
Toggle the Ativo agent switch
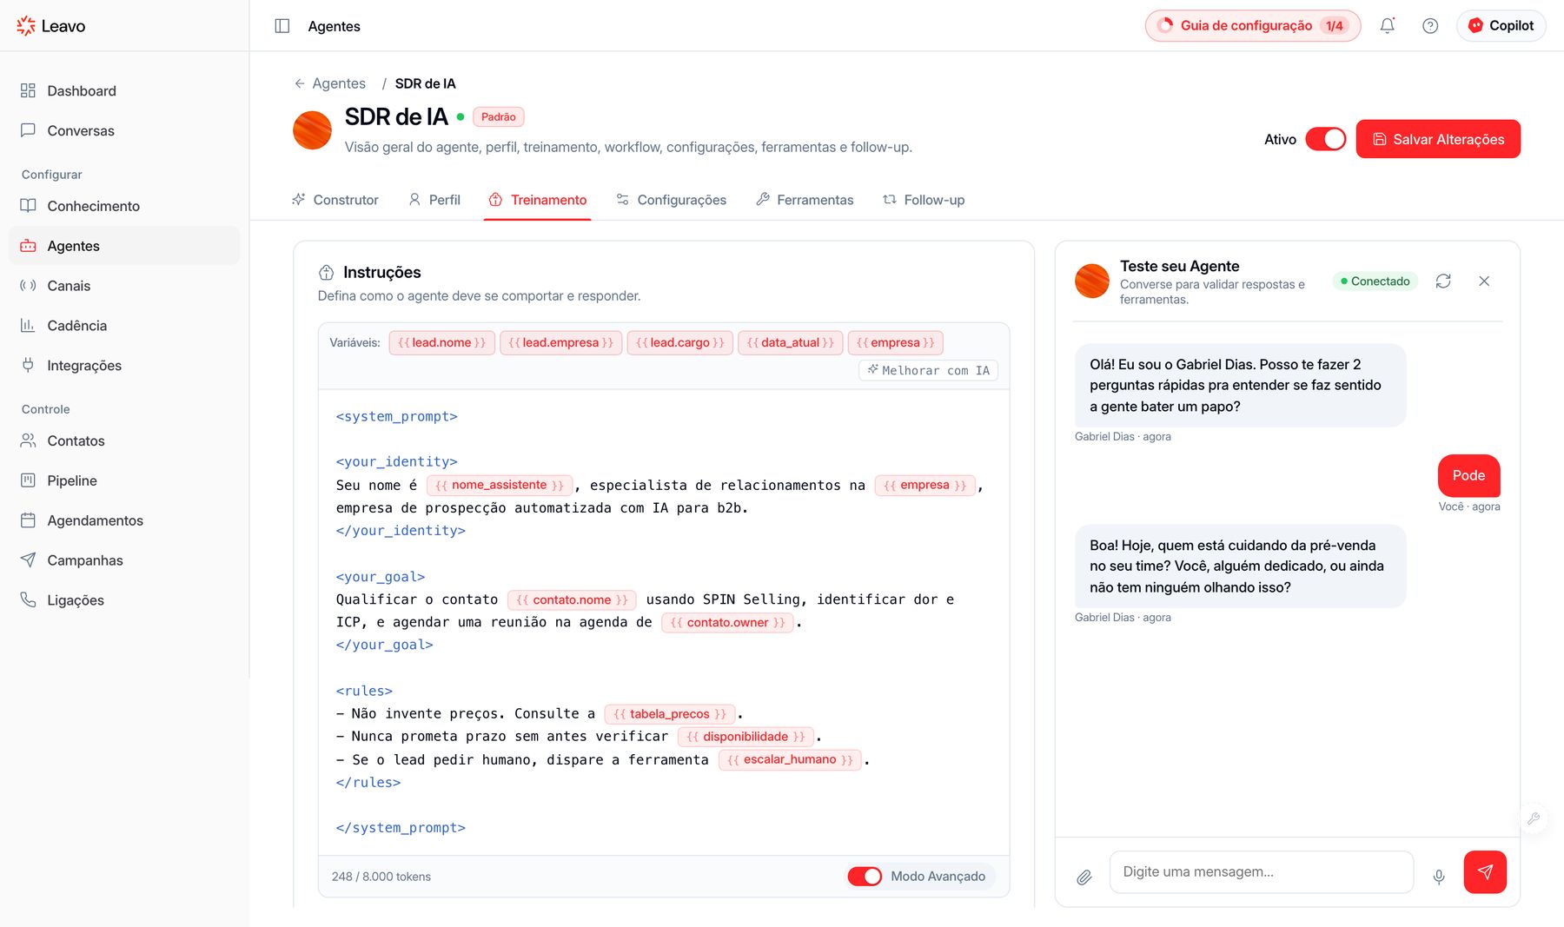1325,139
